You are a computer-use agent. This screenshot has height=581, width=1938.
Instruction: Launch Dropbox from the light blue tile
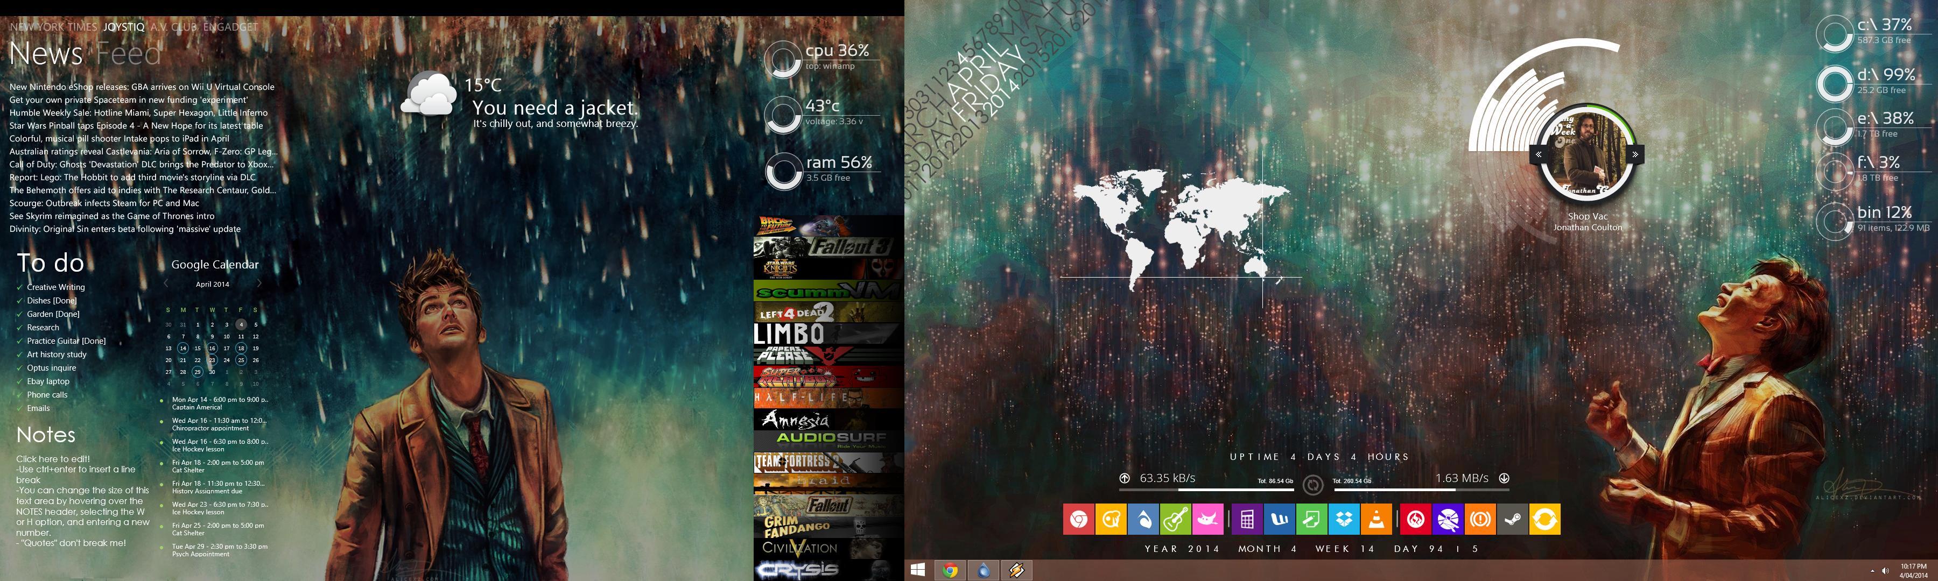pyautogui.click(x=1344, y=519)
